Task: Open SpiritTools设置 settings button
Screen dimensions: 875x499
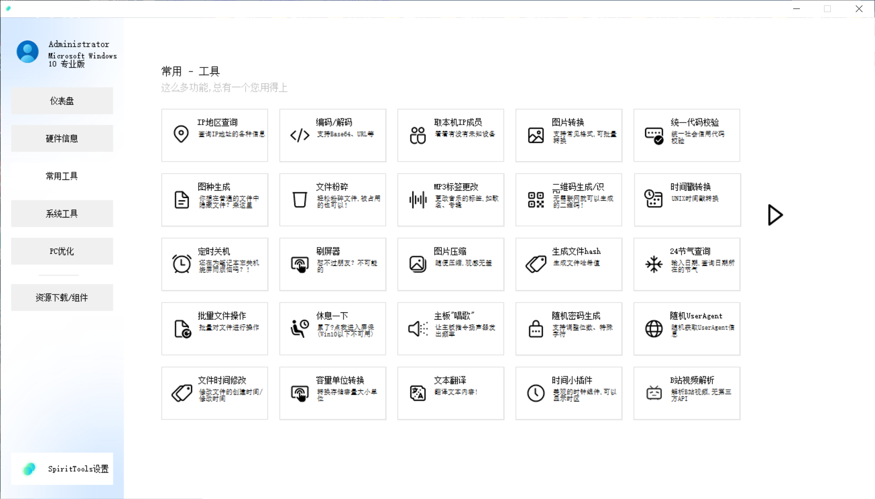Action: 62,469
